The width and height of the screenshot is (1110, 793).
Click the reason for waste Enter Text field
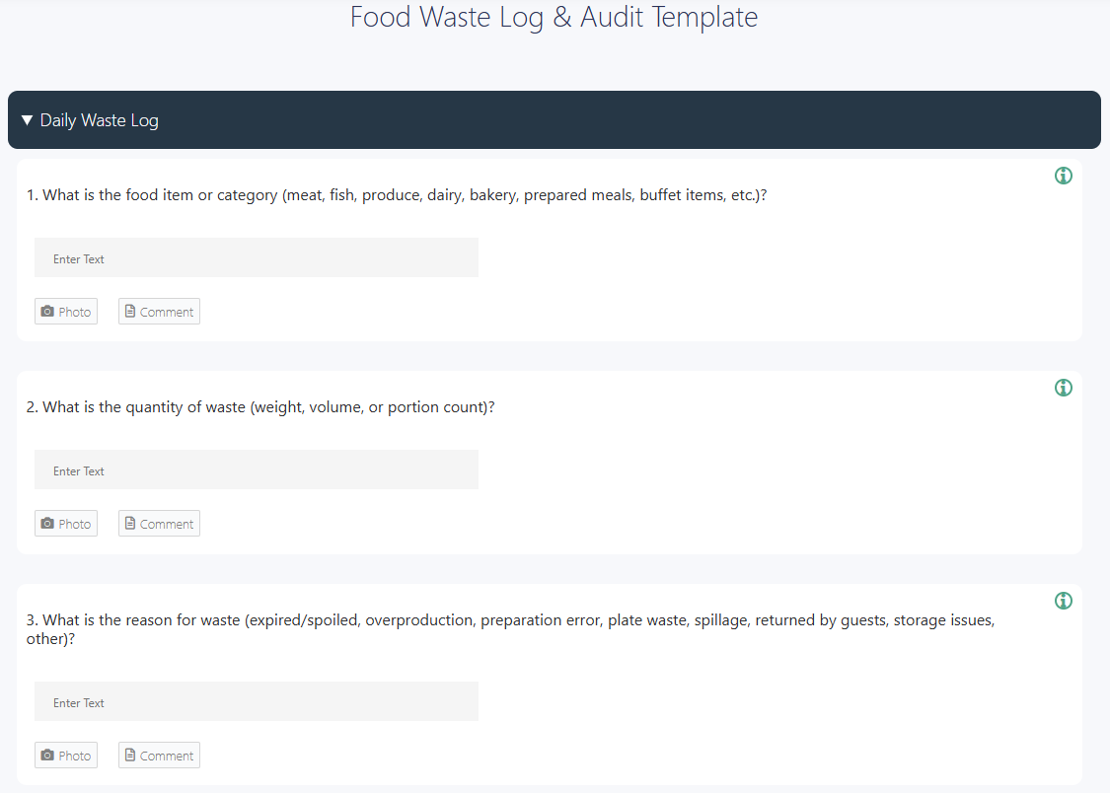point(257,701)
